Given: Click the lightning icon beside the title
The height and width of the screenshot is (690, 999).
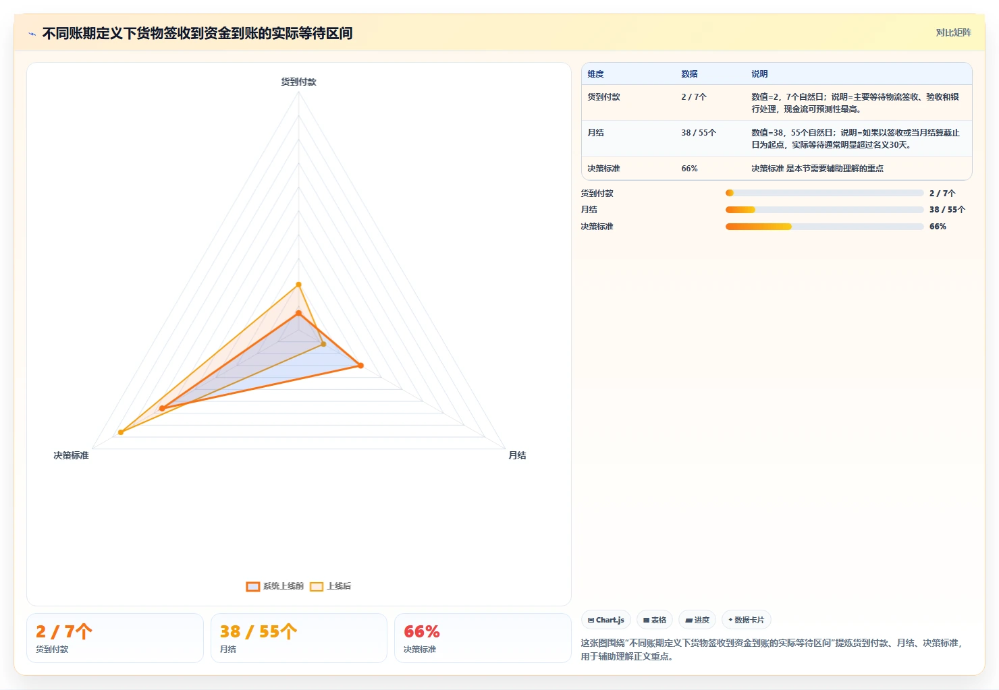Looking at the screenshot, I should [x=32, y=34].
